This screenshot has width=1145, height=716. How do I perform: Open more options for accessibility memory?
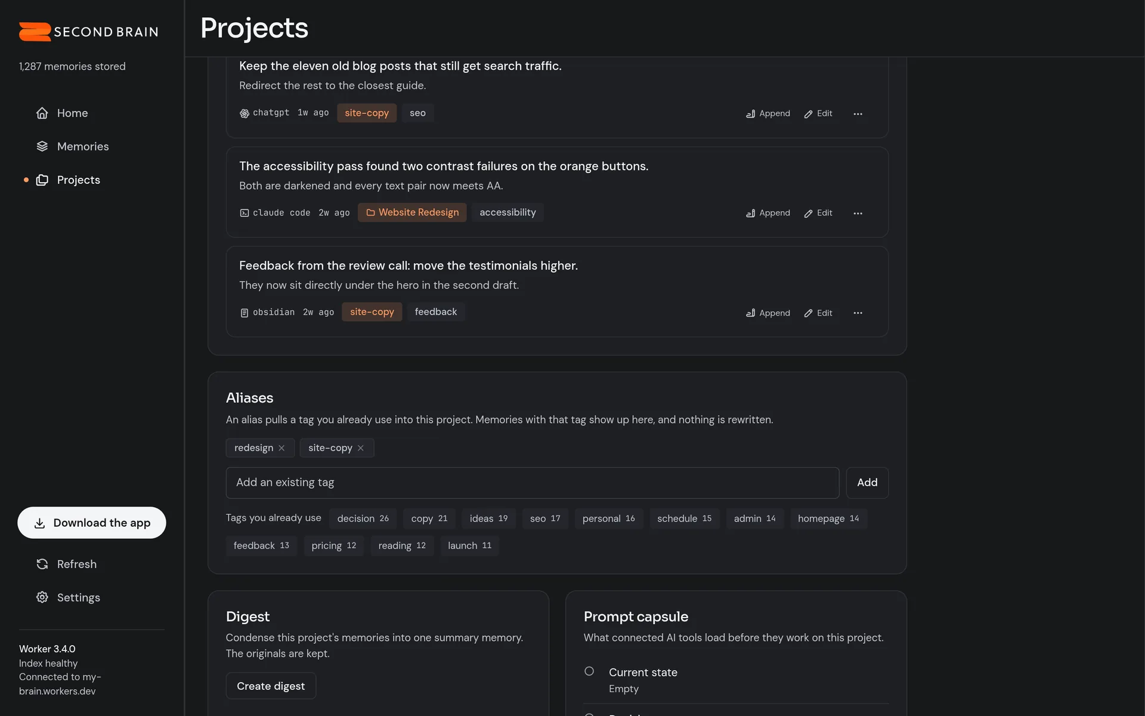pyautogui.click(x=858, y=213)
